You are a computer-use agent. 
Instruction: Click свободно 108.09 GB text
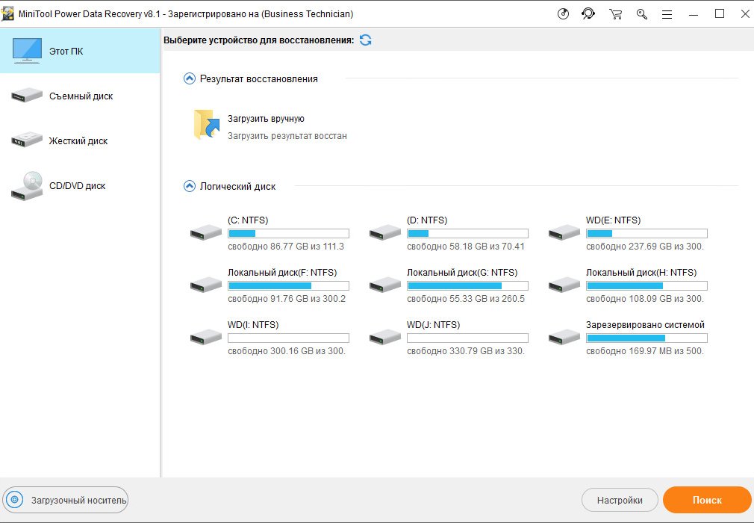click(x=645, y=300)
